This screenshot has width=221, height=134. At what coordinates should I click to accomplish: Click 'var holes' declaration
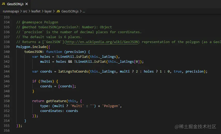[41, 57]
